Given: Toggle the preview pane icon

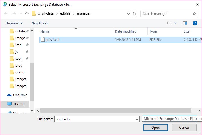Looking at the screenshot, I should (x=185, y=23).
